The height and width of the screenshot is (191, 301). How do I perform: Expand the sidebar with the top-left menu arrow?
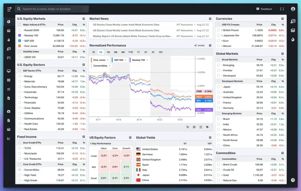click(9, 9)
